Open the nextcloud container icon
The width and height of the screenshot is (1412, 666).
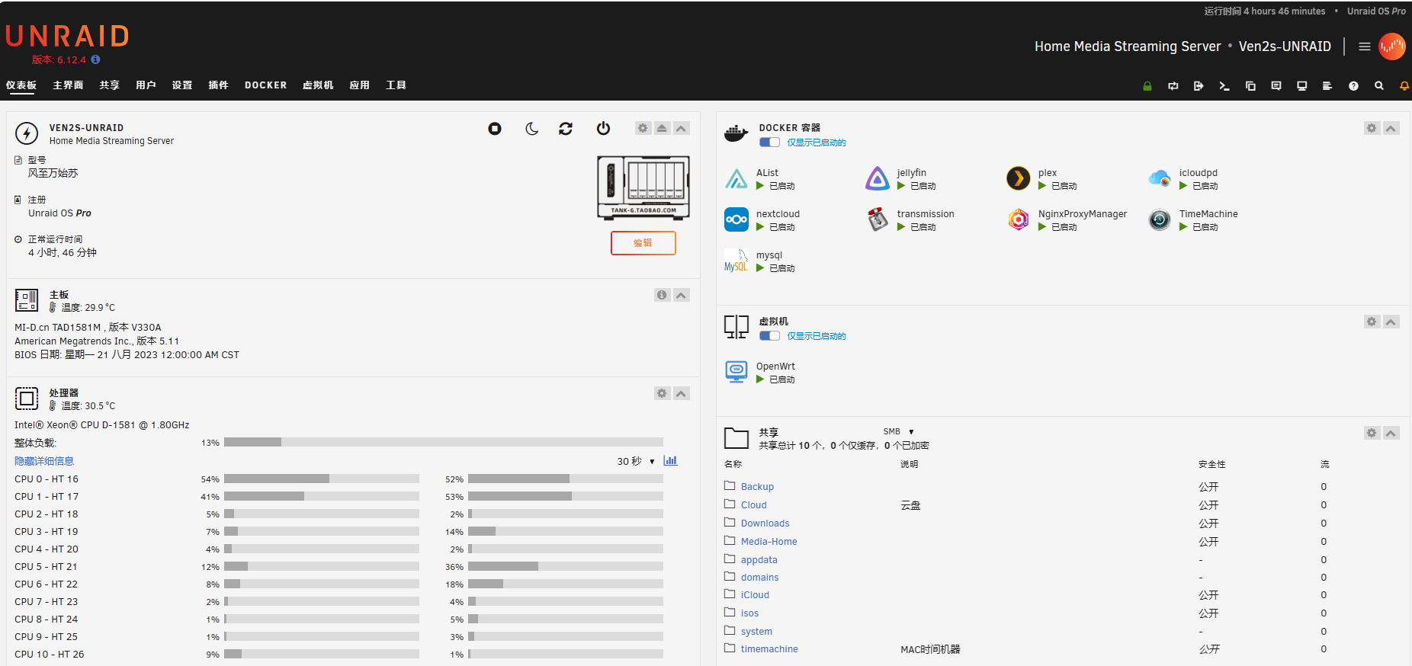(x=736, y=219)
